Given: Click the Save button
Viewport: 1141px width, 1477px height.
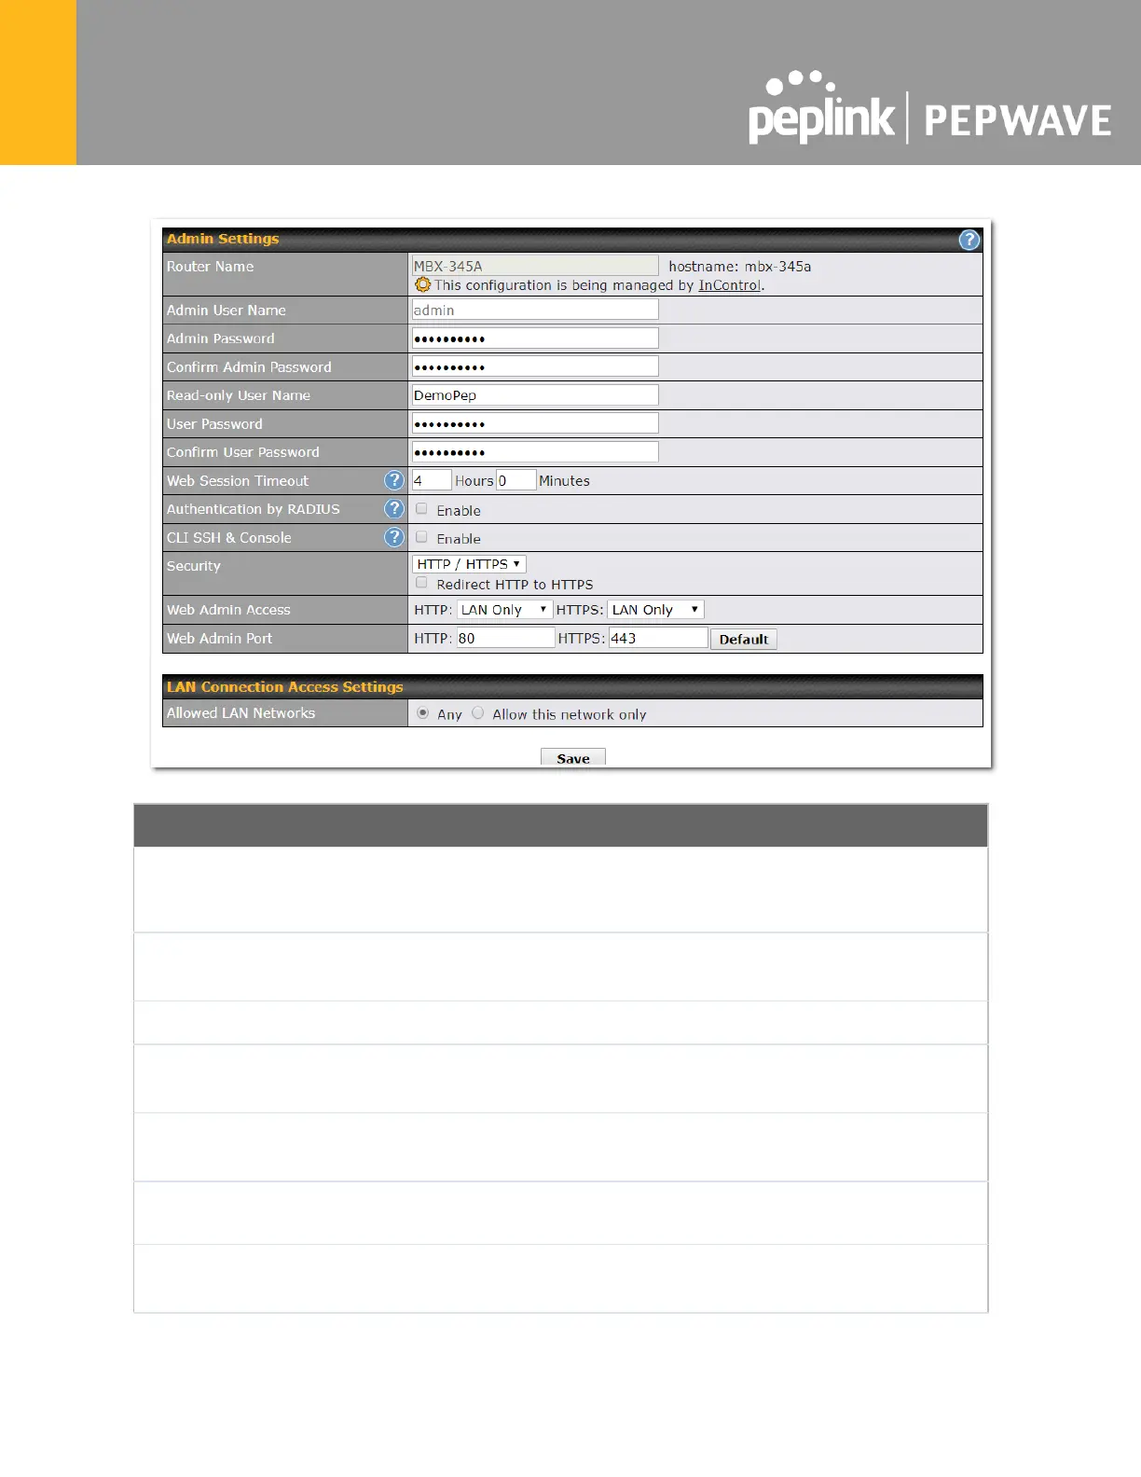Looking at the screenshot, I should (573, 757).
